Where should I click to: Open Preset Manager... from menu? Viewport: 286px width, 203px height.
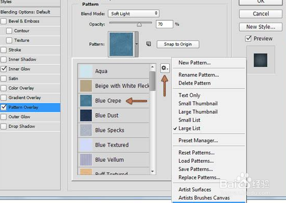tap(198, 141)
